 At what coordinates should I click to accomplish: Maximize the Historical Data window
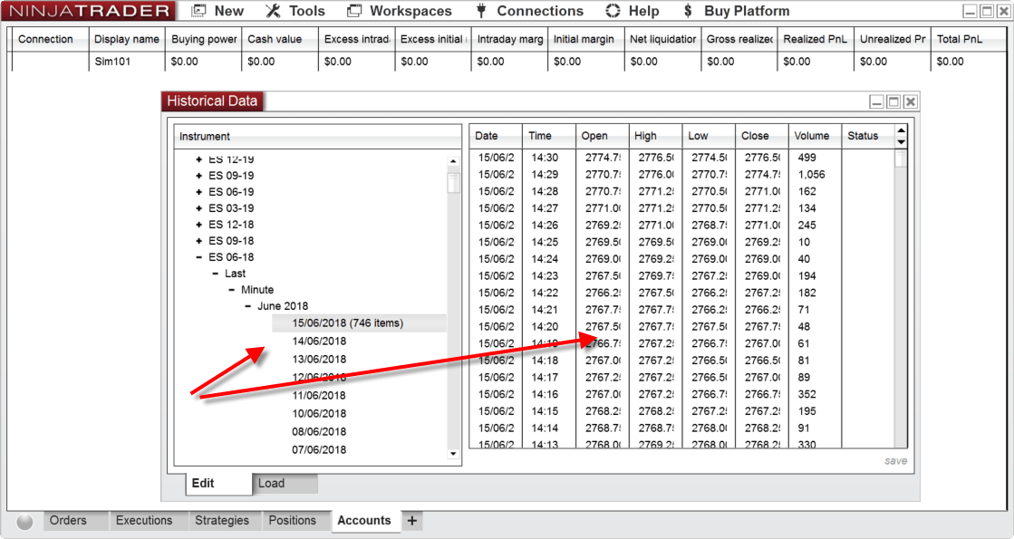pyautogui.click(x=893, y=101)
